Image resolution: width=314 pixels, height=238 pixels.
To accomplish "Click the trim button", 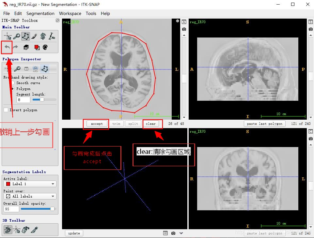I will coord(116,124).
